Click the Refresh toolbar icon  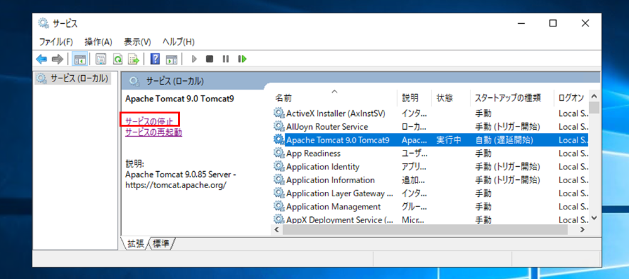(x=117, y=60)
